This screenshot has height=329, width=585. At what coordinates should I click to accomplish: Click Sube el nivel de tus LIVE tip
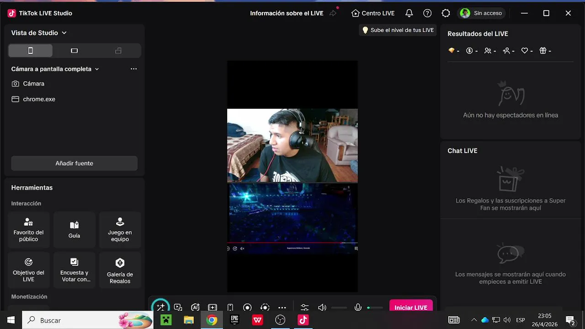tap(398, 30)
